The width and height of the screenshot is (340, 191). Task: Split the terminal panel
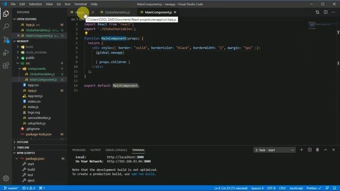[x=310, y=150]
